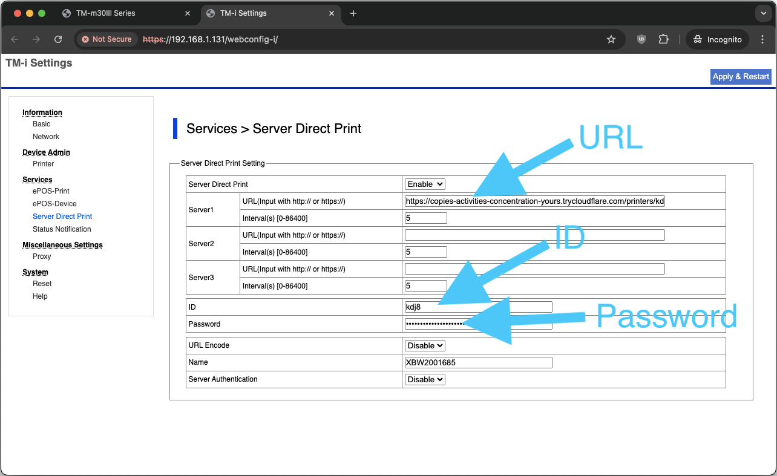Open Network information page

(x=46, y=137)
